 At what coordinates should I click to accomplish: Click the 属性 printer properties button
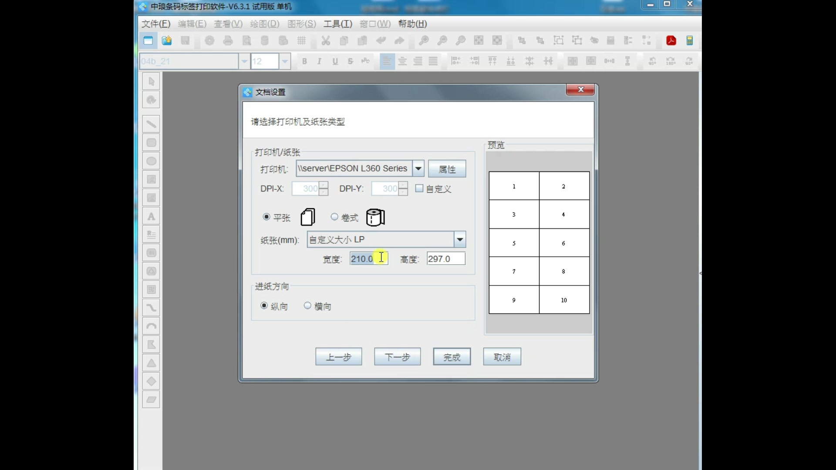coord(447,169)
